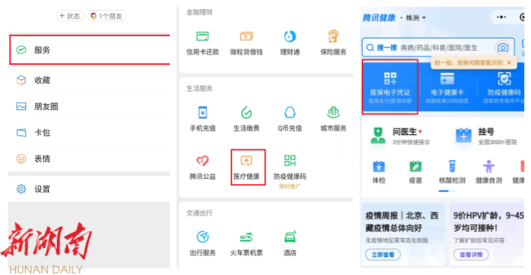The height and width of the screenshot is (275, 531).
Task: Select the 理财通 icon
Action: [x=290, y=41]
